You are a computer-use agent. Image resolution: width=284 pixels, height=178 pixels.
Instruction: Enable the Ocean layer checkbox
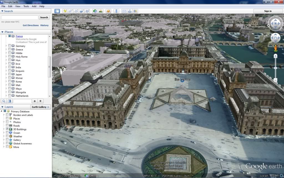7,133
